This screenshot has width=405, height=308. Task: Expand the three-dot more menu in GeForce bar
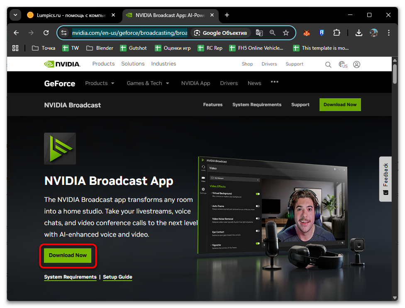pos(275,82)
